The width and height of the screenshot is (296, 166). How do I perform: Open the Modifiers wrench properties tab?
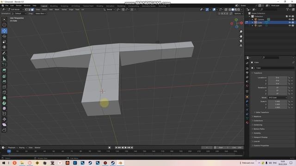[x=247, y=101]
